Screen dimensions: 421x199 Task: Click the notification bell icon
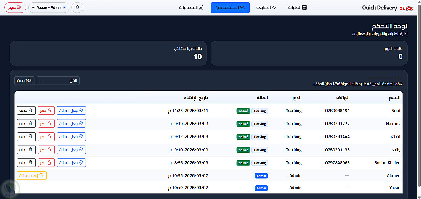(x=77, y=8)
